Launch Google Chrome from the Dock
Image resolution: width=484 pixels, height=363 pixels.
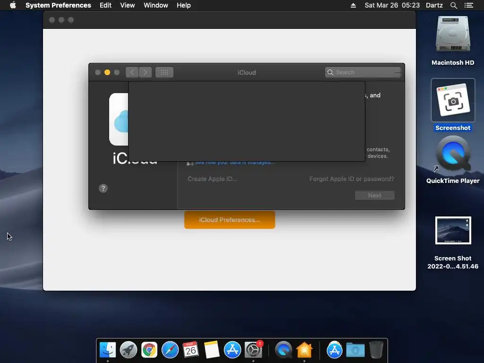(149, 350)
